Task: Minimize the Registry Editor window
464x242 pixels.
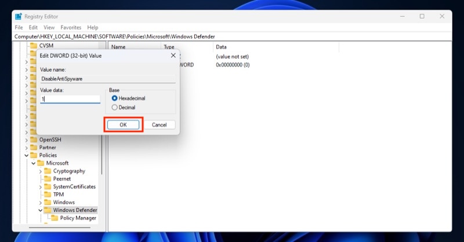Action: 402,16
